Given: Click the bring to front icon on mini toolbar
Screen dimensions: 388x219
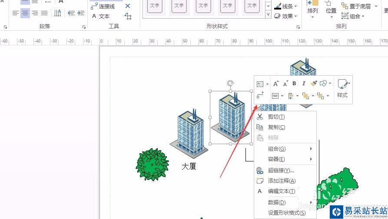Looking at the screenshot, I should tap(306, 96).
